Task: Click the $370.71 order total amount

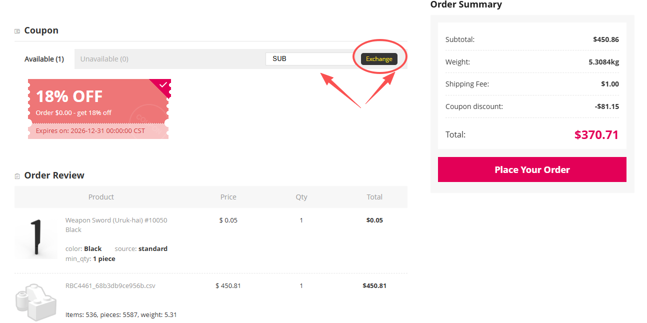Action: pyautogui.click(x=596, y=134)
